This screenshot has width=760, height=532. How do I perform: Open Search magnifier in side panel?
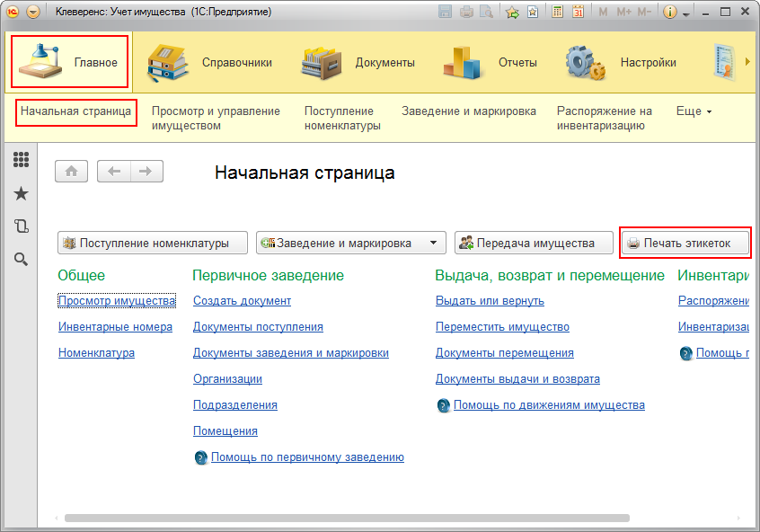click(x=21, y=259)
